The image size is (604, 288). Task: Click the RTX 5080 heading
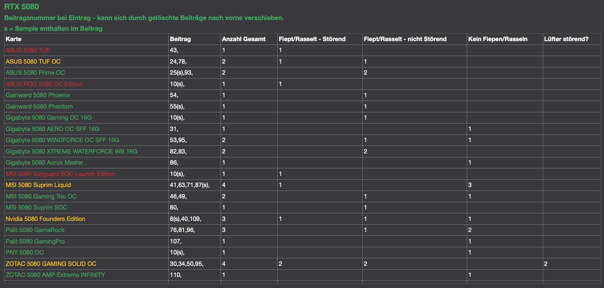[x=21, y=7]
